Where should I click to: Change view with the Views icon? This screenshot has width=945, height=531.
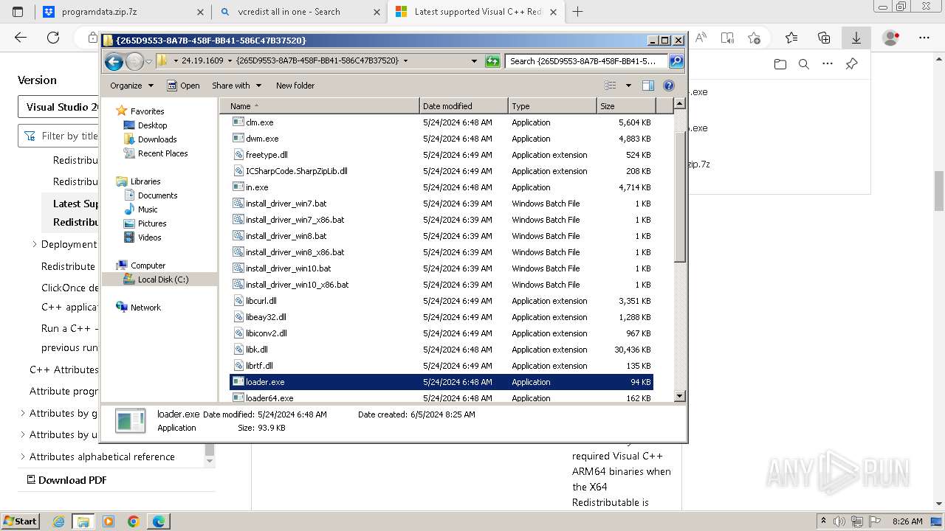pos(611,86)
